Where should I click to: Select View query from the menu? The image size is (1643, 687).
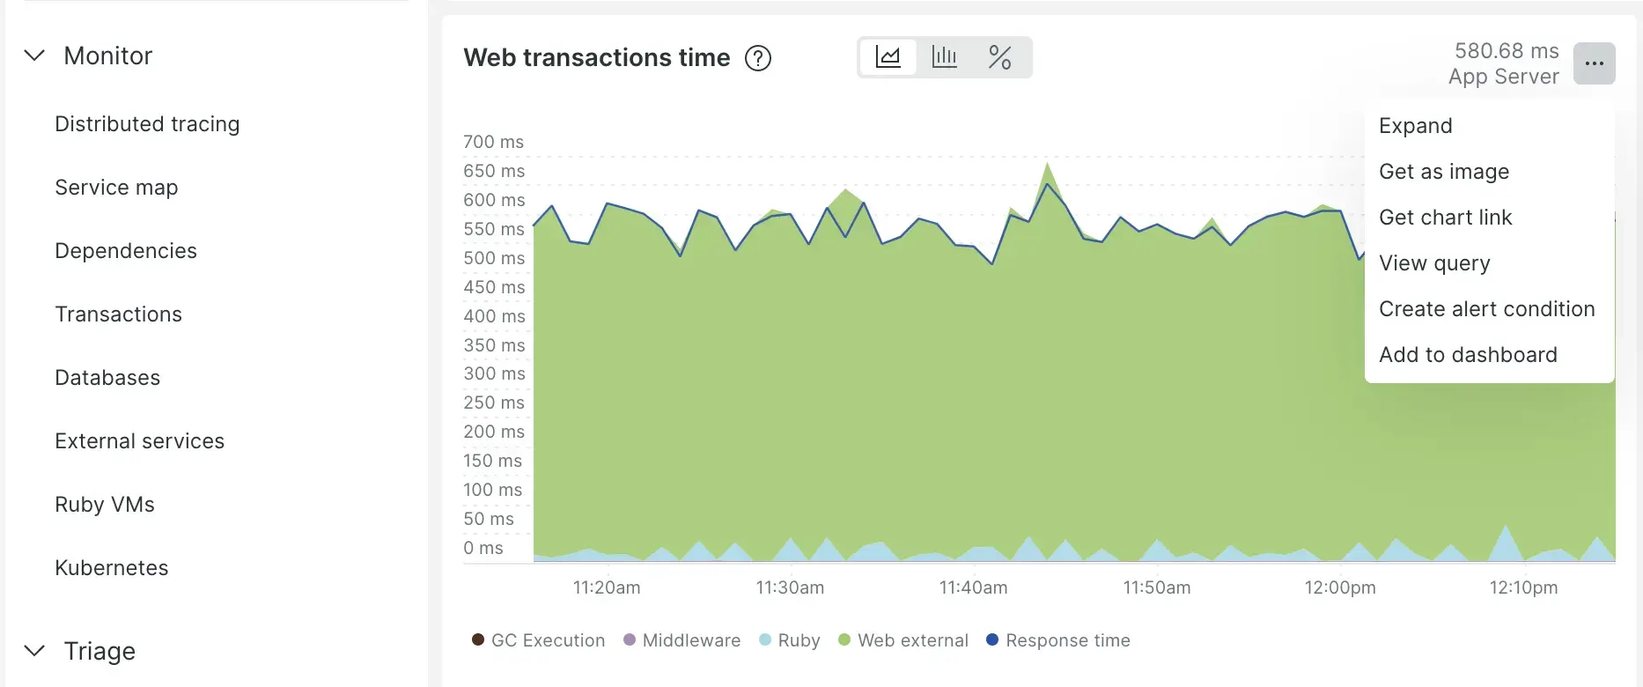(1434, 262)
